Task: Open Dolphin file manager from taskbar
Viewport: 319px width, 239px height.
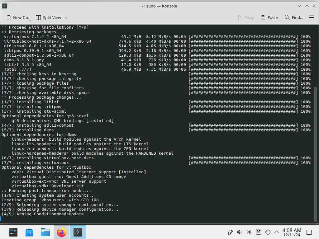Action: 45,232
